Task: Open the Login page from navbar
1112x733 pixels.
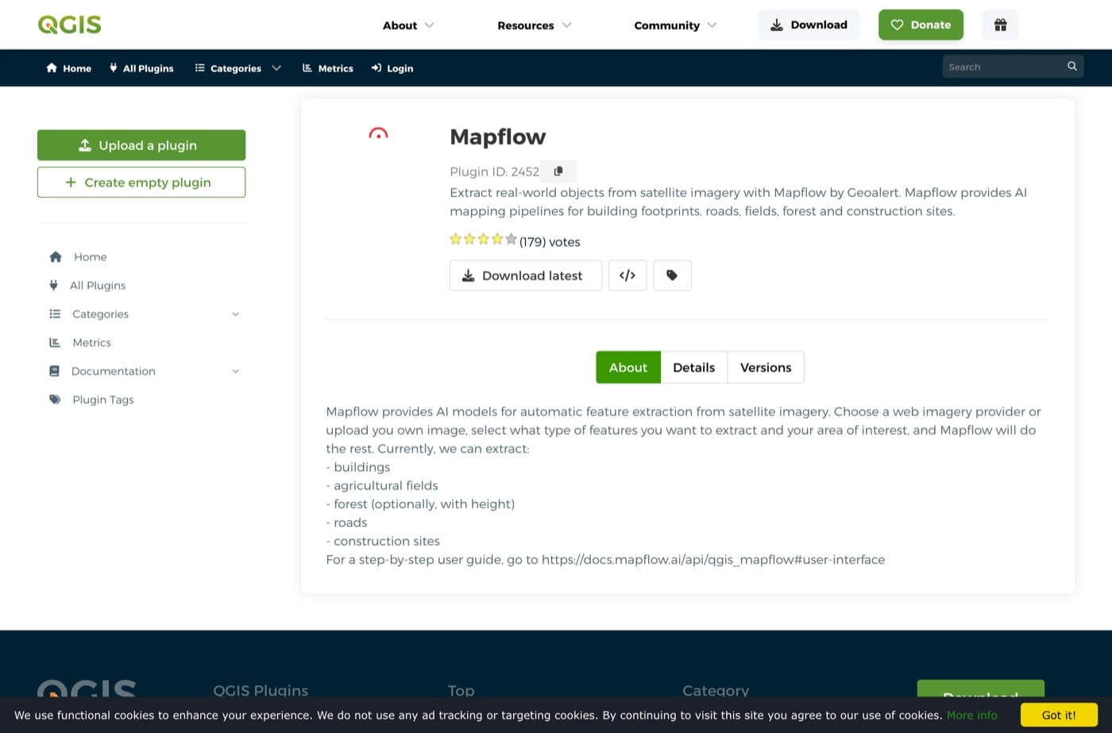Action: point(392,68)
